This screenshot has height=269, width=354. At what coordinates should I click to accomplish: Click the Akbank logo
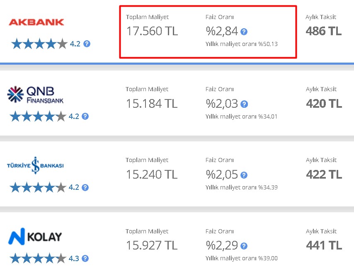coord(36,22)
